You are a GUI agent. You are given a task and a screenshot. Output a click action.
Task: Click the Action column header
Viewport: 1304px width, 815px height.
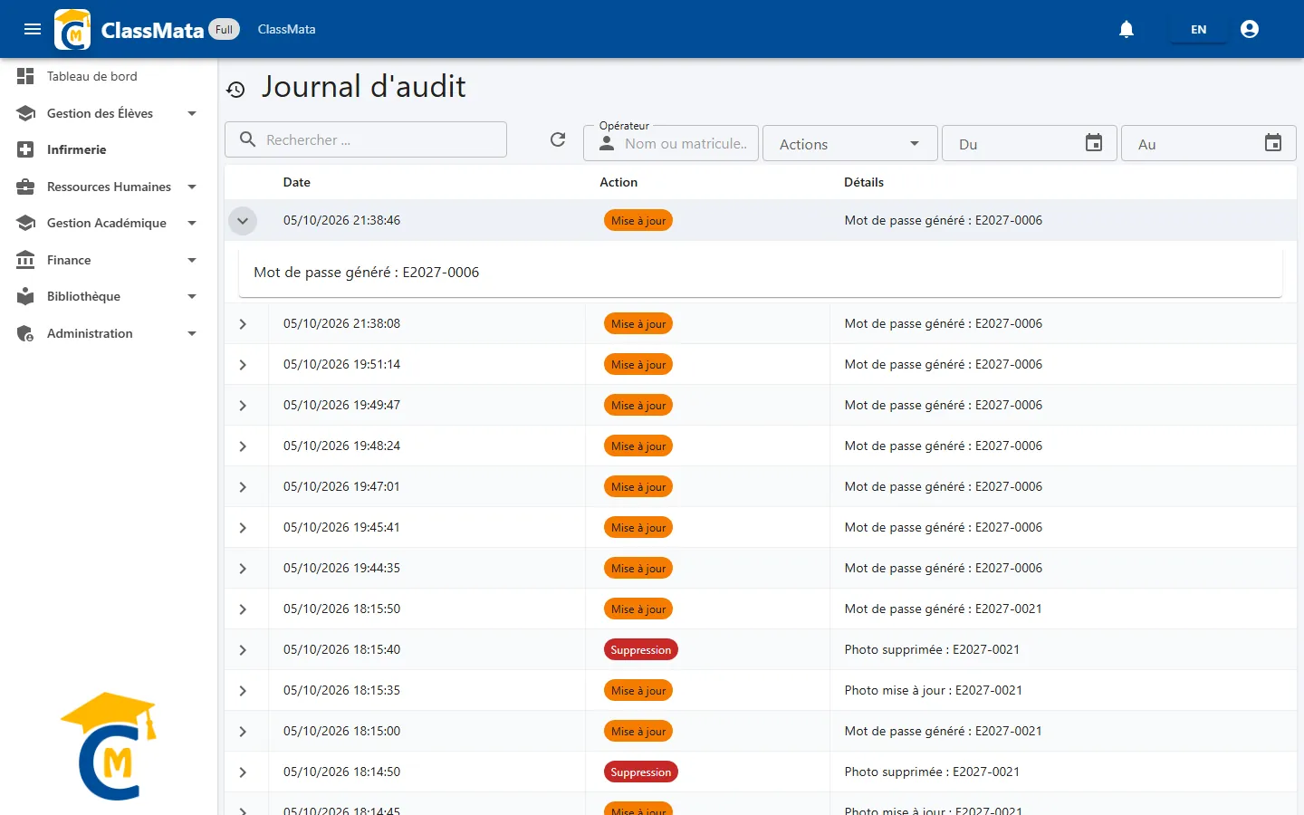tap(618, 182)
